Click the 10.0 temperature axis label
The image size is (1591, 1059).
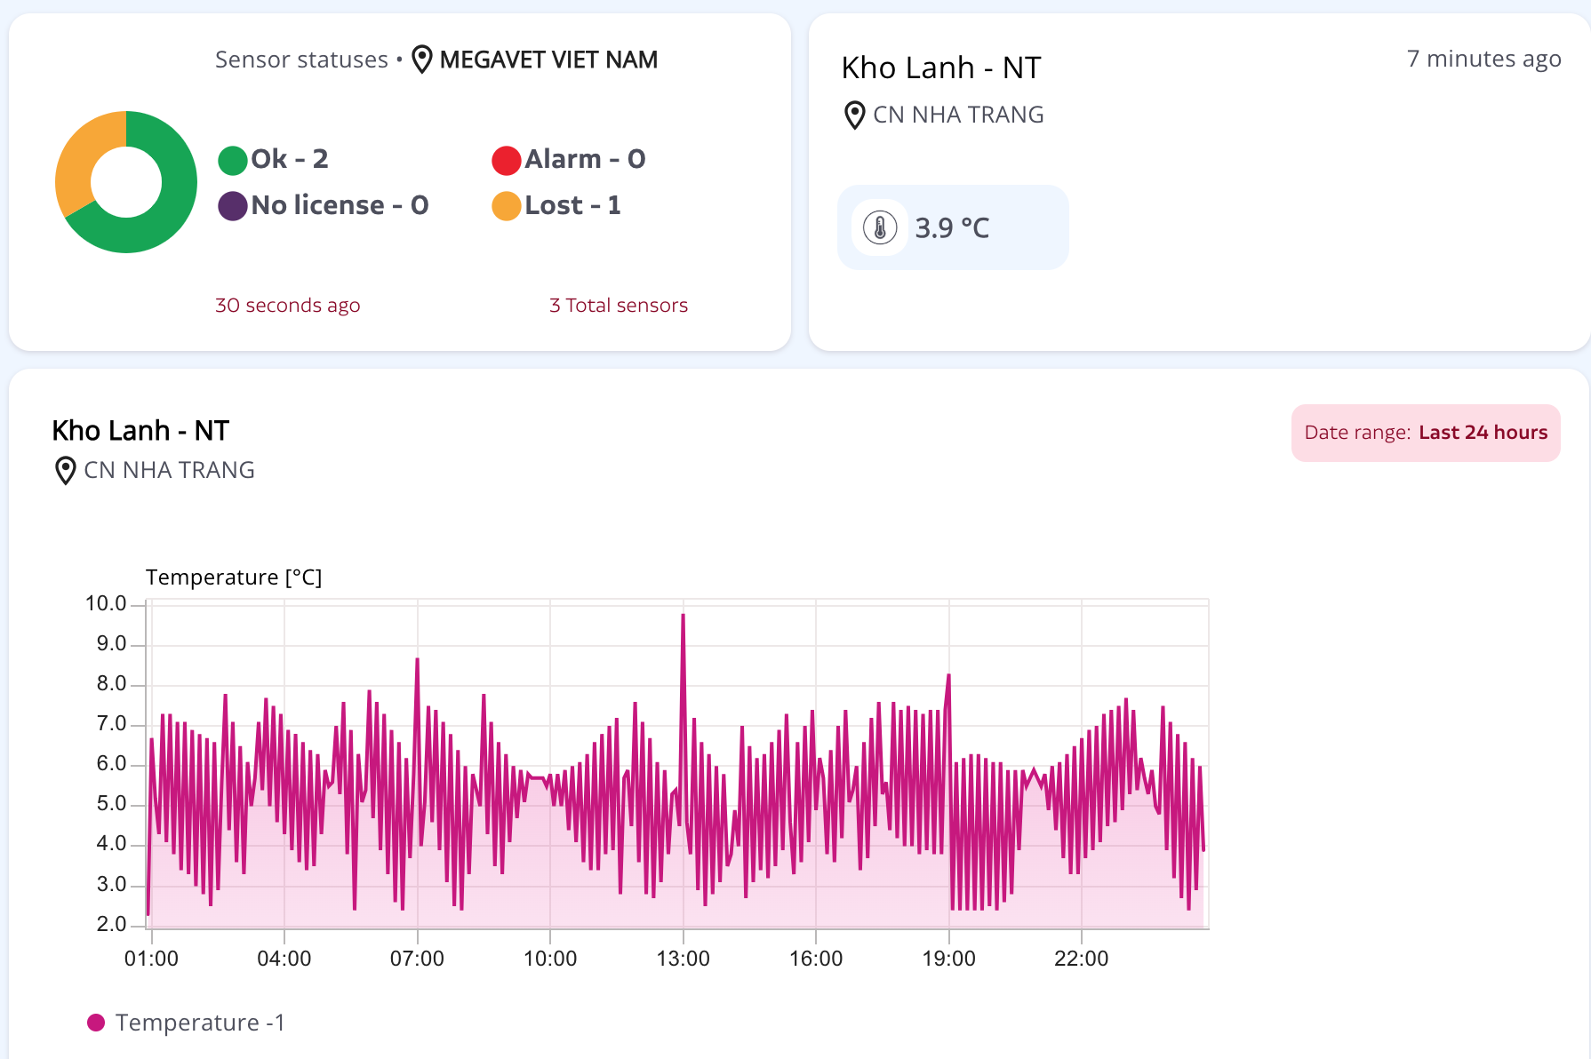coord(106,604)
